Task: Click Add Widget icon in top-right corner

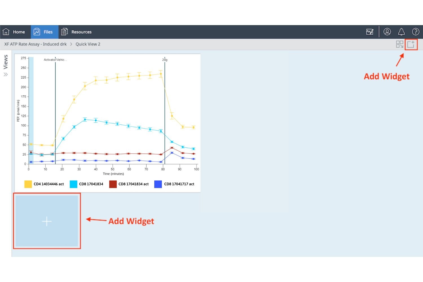Action: (411, 44)
